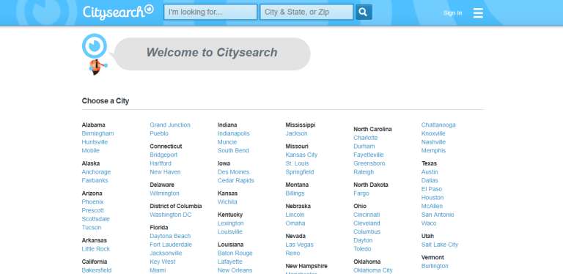Click the magnifier search button
The width and height of the screenshot is (563, 274).
tap(364, 12)
